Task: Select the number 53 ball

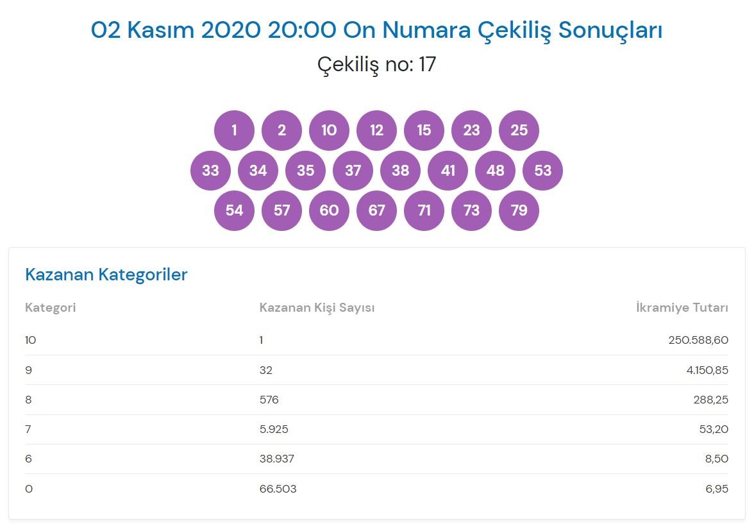Action: [542, 171]
